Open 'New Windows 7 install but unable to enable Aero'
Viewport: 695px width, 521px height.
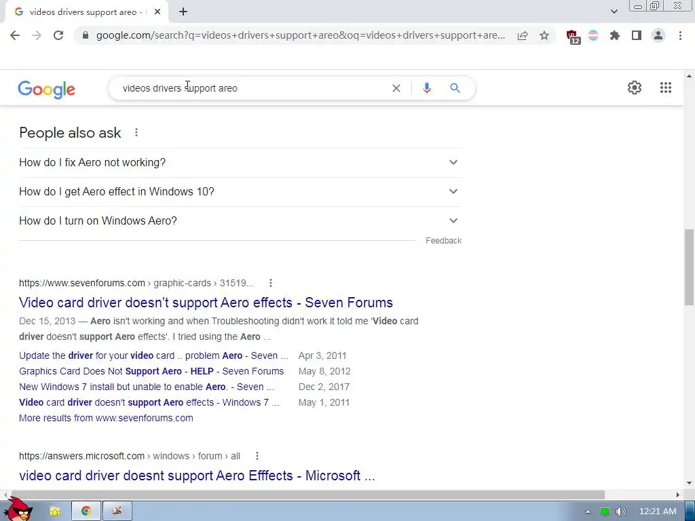(x=147, y=387)
